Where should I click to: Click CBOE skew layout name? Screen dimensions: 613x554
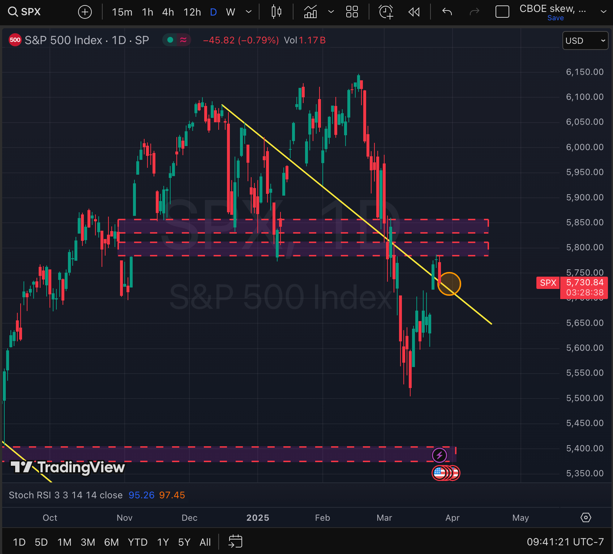pyautogui.click(x=553, y=9)
